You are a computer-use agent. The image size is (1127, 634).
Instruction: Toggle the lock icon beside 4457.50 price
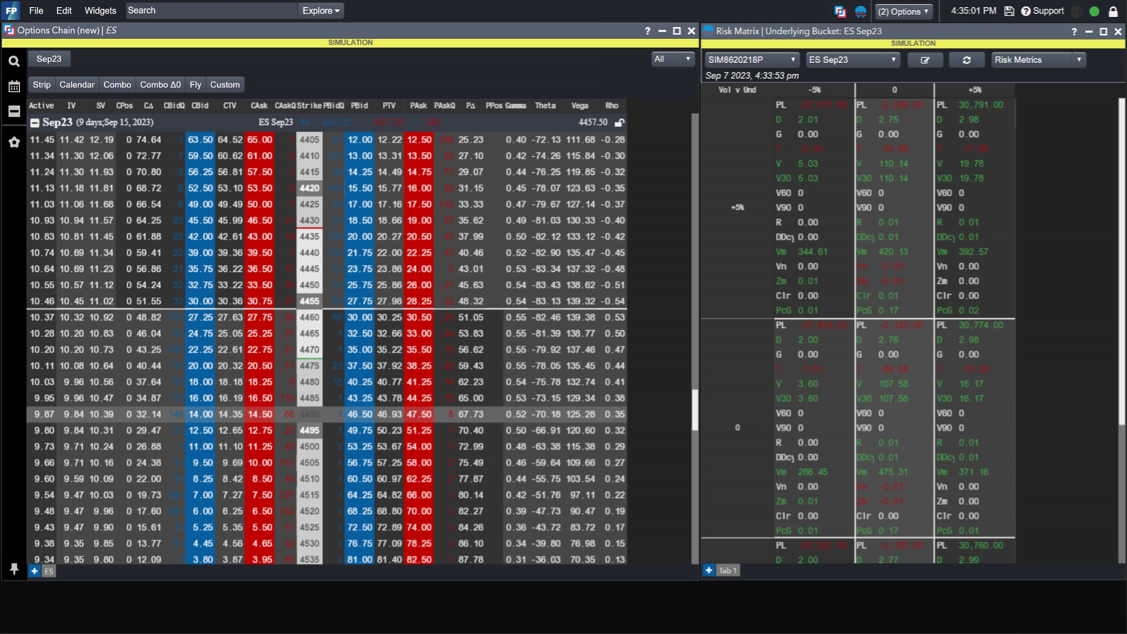tap(620, 122)
